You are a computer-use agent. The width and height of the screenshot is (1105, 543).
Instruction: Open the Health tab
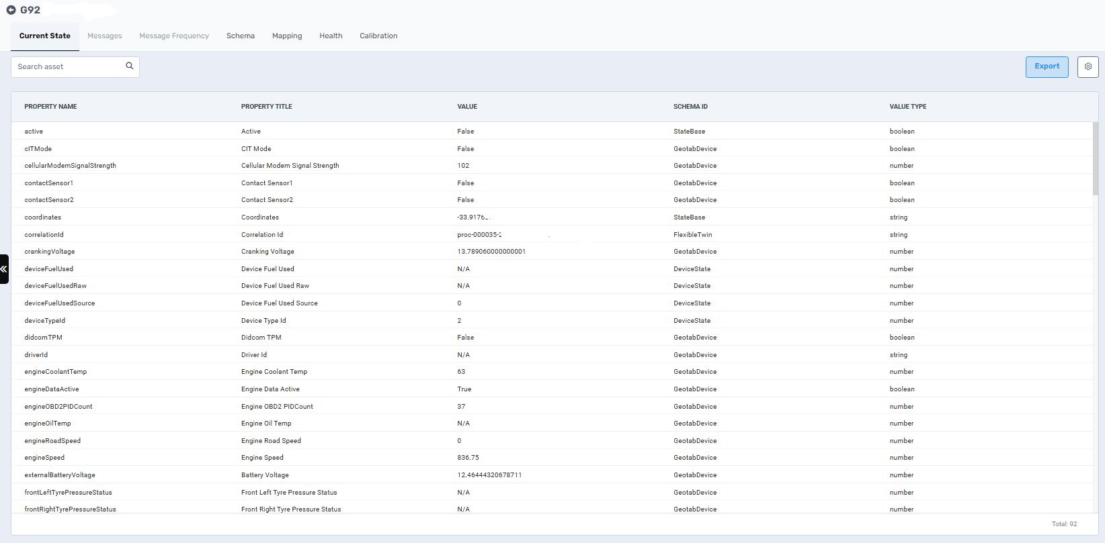(x=331, y=36)
